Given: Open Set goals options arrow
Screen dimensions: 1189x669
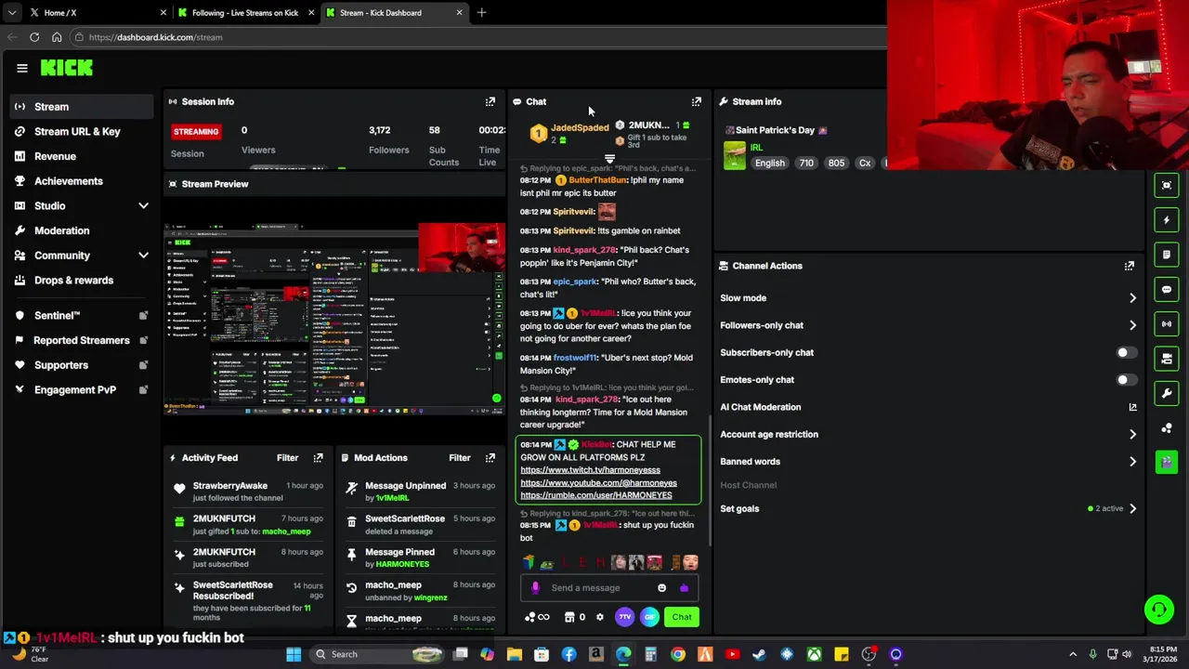Looking at the screenshot, I should [x=1132, y=508].
